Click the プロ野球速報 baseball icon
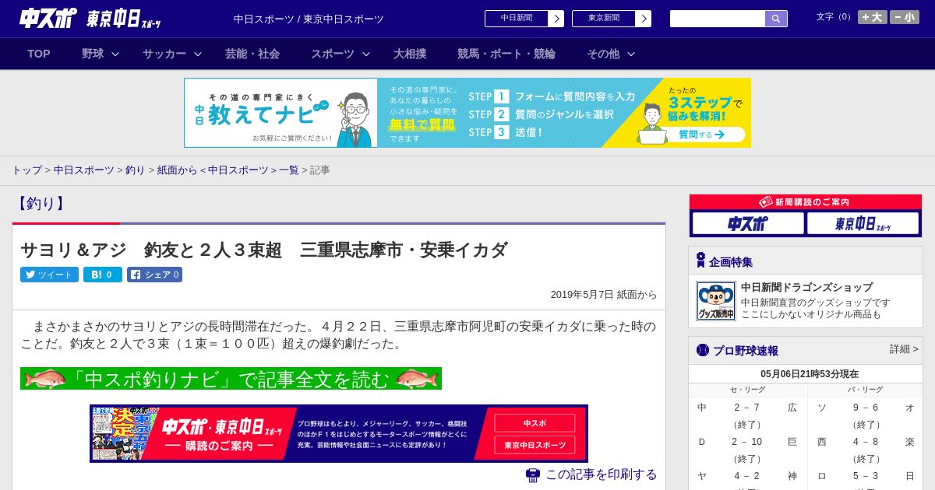The height and width of the screenshot is (490, 935). click(703, 350)
